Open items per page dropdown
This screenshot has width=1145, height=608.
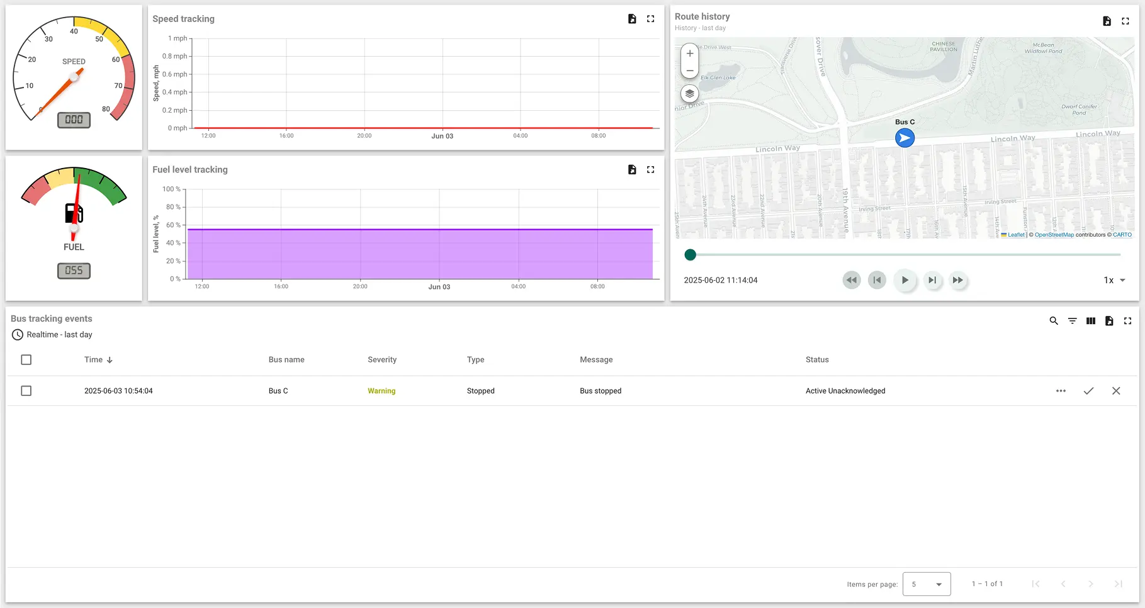click(927, 584)
